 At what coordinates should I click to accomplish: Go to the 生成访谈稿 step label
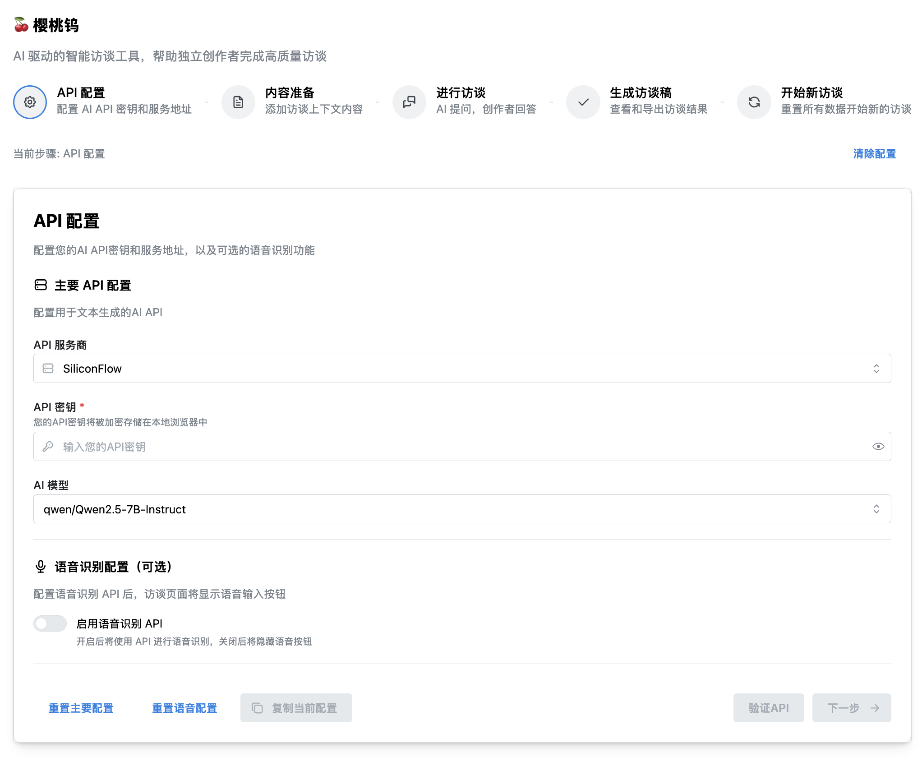(641, 93)
